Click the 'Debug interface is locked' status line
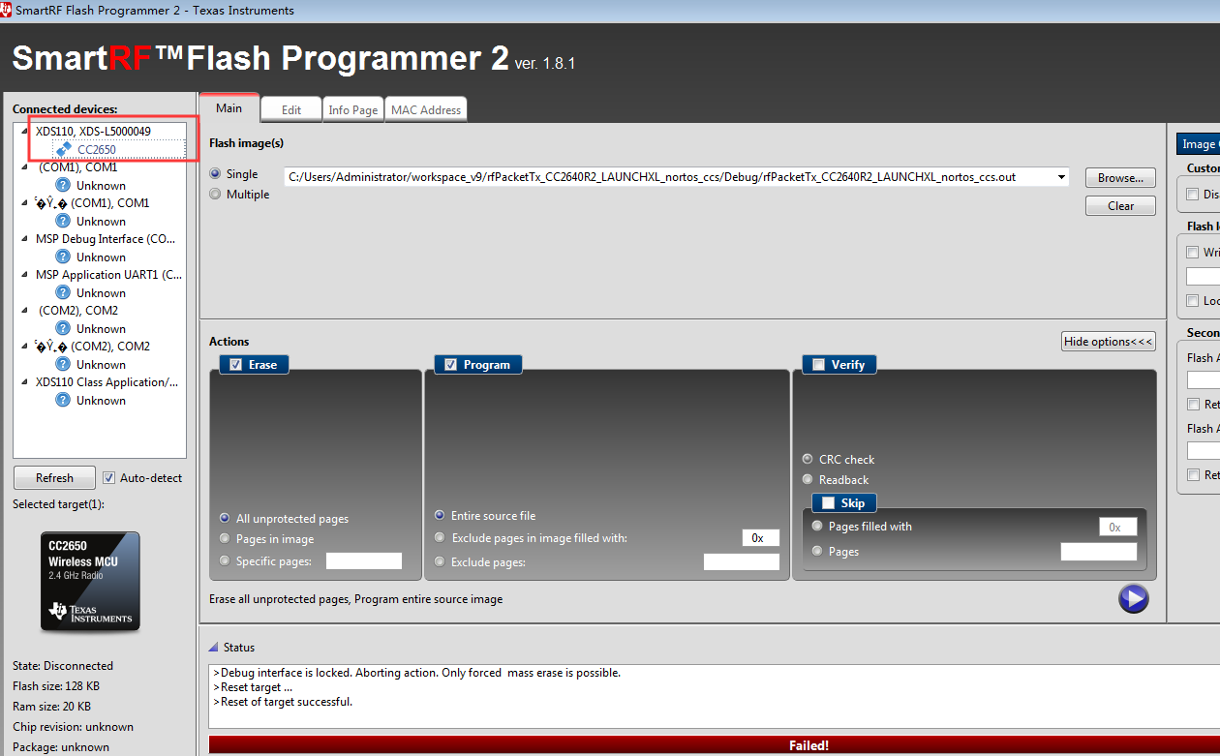The image size is (1220, 756). [x=416, y=673]
